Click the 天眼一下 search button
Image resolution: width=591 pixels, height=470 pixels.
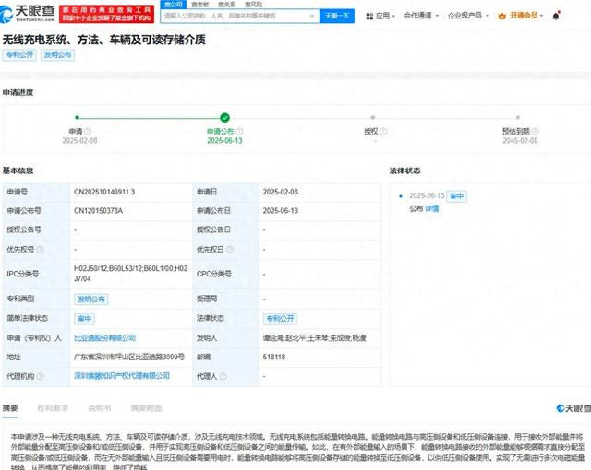click(x=335, y=16)
